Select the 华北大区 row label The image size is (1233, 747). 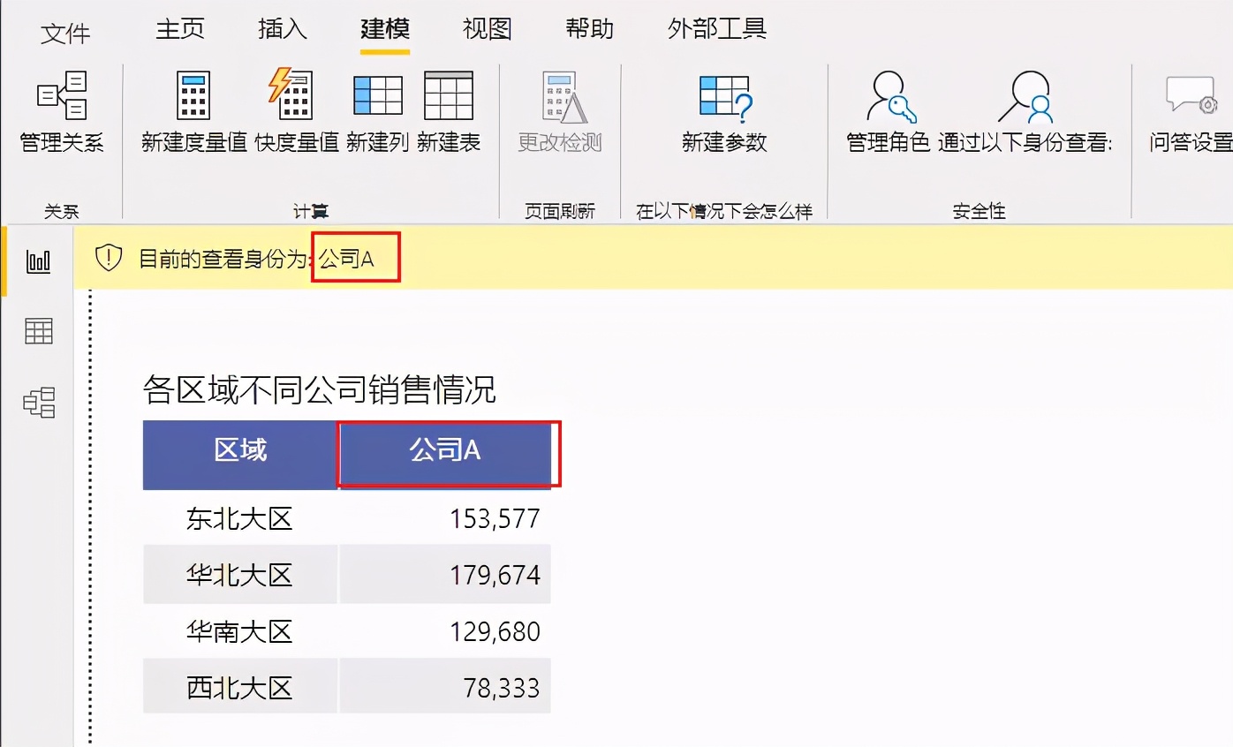(239, 575)
